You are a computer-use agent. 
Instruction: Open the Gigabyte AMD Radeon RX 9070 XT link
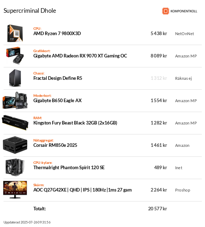[80, 56]
